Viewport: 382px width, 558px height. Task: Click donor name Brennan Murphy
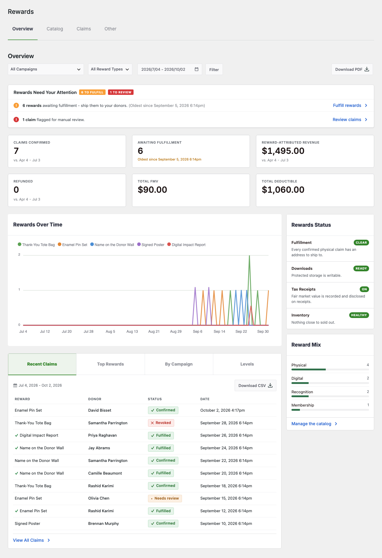tap(103, 523)
